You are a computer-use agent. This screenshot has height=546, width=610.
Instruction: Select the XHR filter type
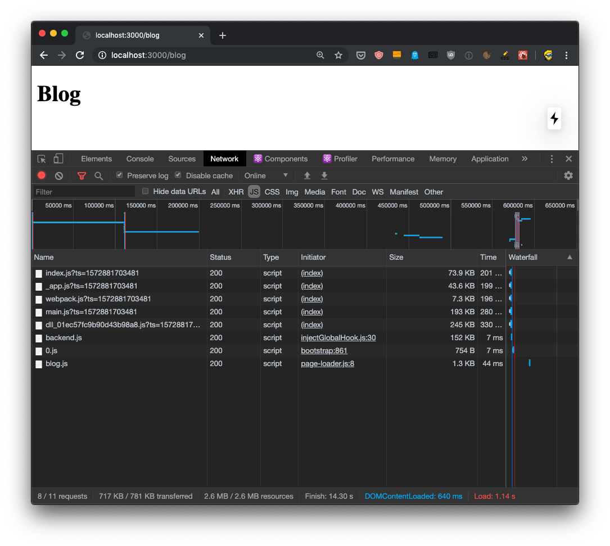(236, 192)
